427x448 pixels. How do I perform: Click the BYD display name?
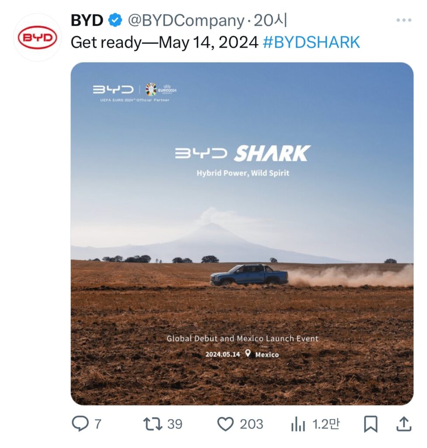(x=87, y=21)
